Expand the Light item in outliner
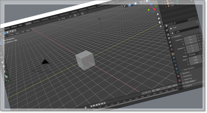Image resolution: width=207 pixels, height=113 pixels. [x=166, y=7]
